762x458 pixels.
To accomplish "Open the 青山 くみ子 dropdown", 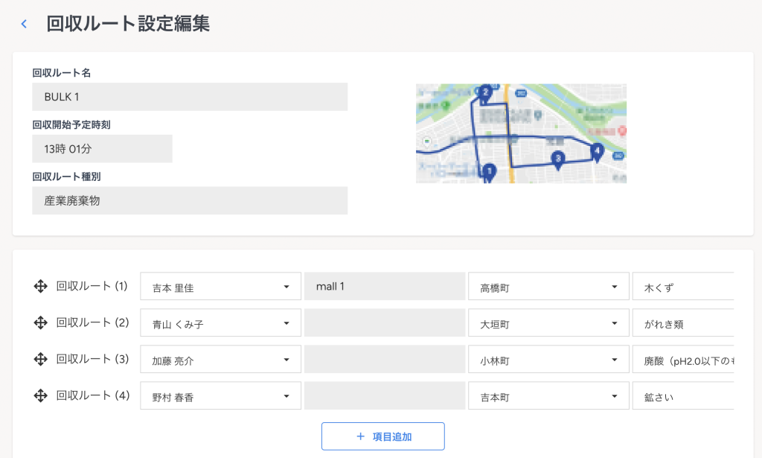I will (220, 323).
